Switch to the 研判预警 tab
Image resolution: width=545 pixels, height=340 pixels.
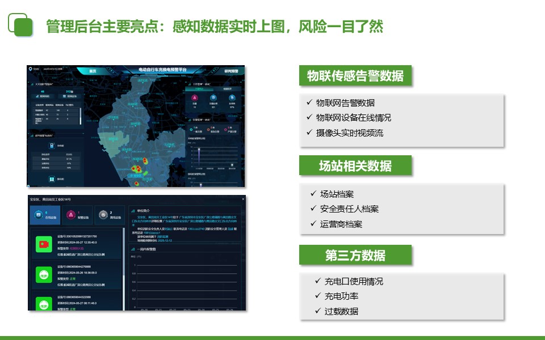231,71
